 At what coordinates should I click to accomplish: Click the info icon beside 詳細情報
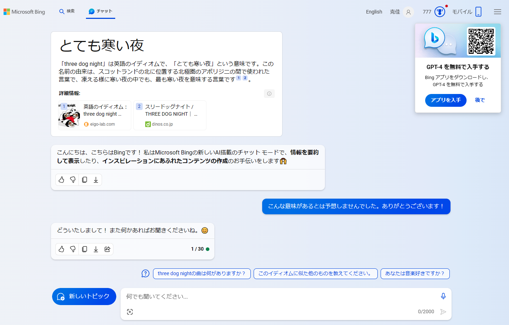coord(269,94)
